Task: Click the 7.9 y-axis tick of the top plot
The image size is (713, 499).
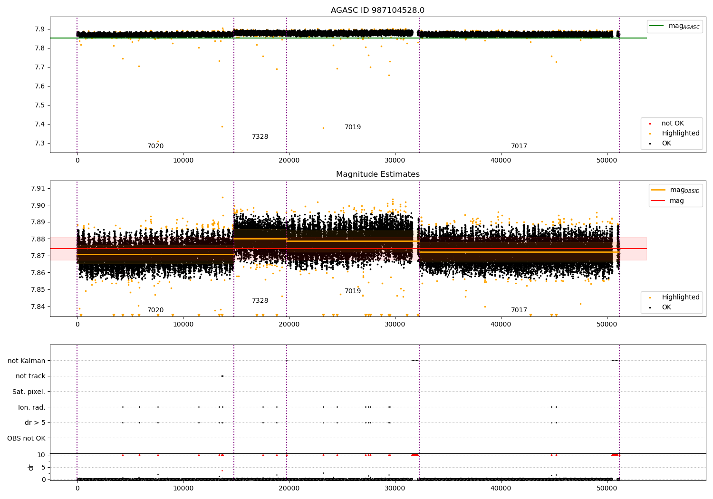Action: (40, 29)
